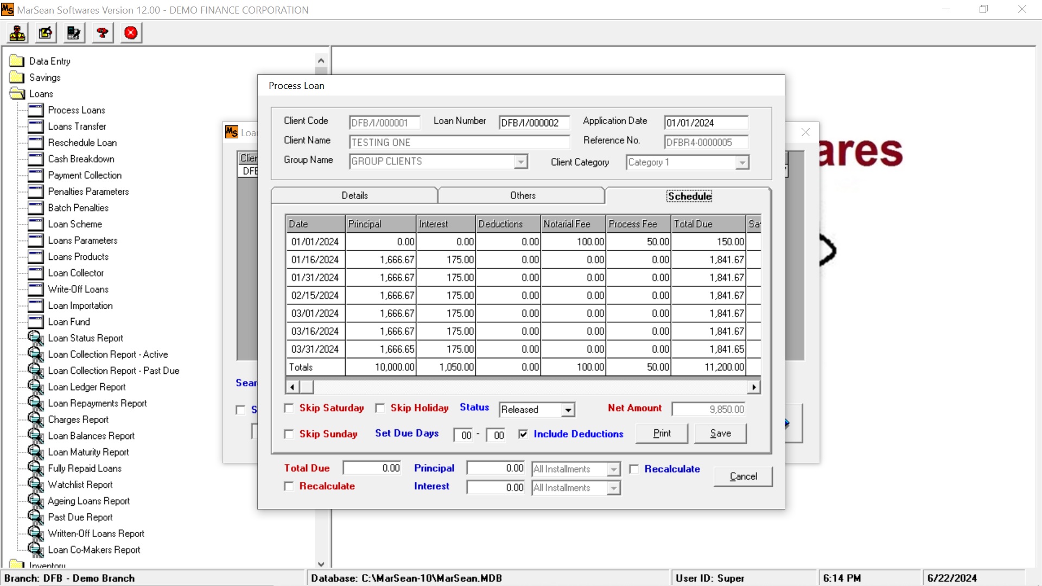The width and height of the screenshot is (1042, 586).
Task: Click the user/person toolbar icon
Action: [17, 33]
